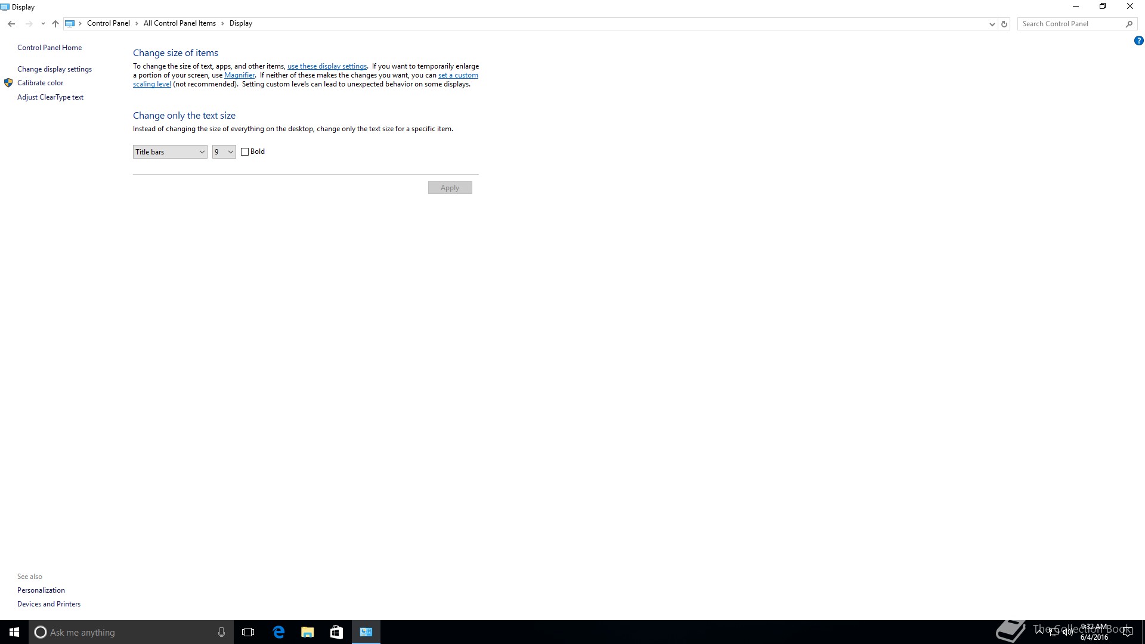
Task: Click the Up one level arrow
Action: (x=55, y=24)
